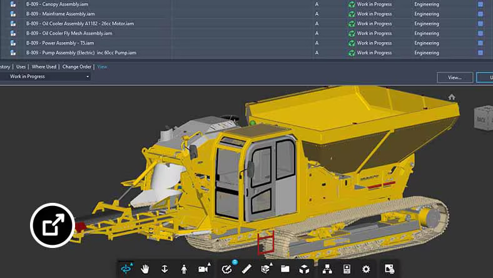Viewport: 493px width, 278px height.
Task: Open the Camera interactions tool
Action: pos(203,269)
